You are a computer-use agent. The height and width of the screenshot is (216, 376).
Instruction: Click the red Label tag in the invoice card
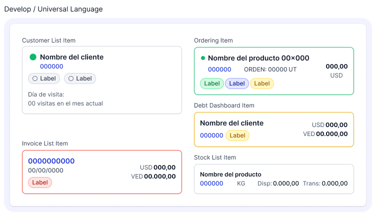(40, 182)
